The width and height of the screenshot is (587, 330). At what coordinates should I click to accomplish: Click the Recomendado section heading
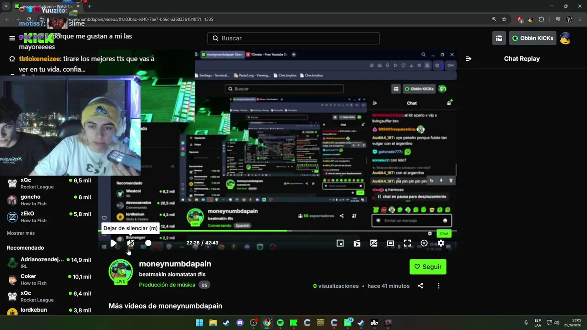[26, 248]
